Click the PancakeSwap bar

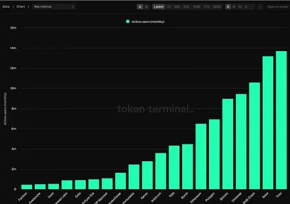point(121,181)
